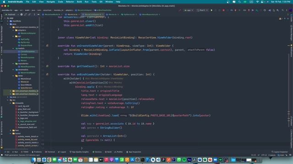
Task: Open the Bookmarks side stripe button
Action: [2, 112]
